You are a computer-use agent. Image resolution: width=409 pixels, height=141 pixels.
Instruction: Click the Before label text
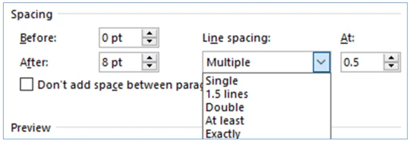click(x=38, y=38)
